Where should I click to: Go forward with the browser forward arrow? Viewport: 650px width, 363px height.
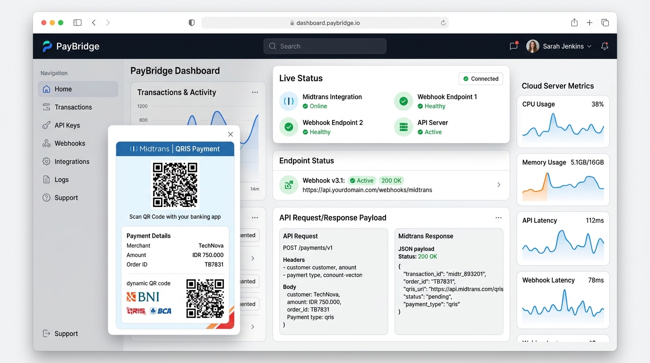coord(108,23)
